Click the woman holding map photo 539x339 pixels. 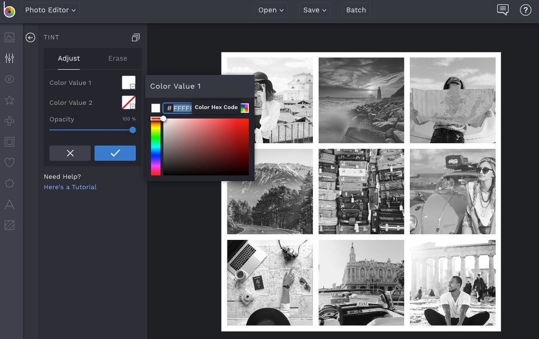453,100
